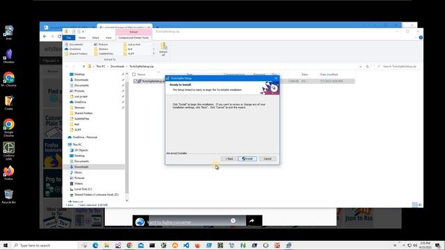This screenshot has width=445, height=250.
Task: Open the Recycle Bin on the desktop
Action: click(x=9, y=197)
